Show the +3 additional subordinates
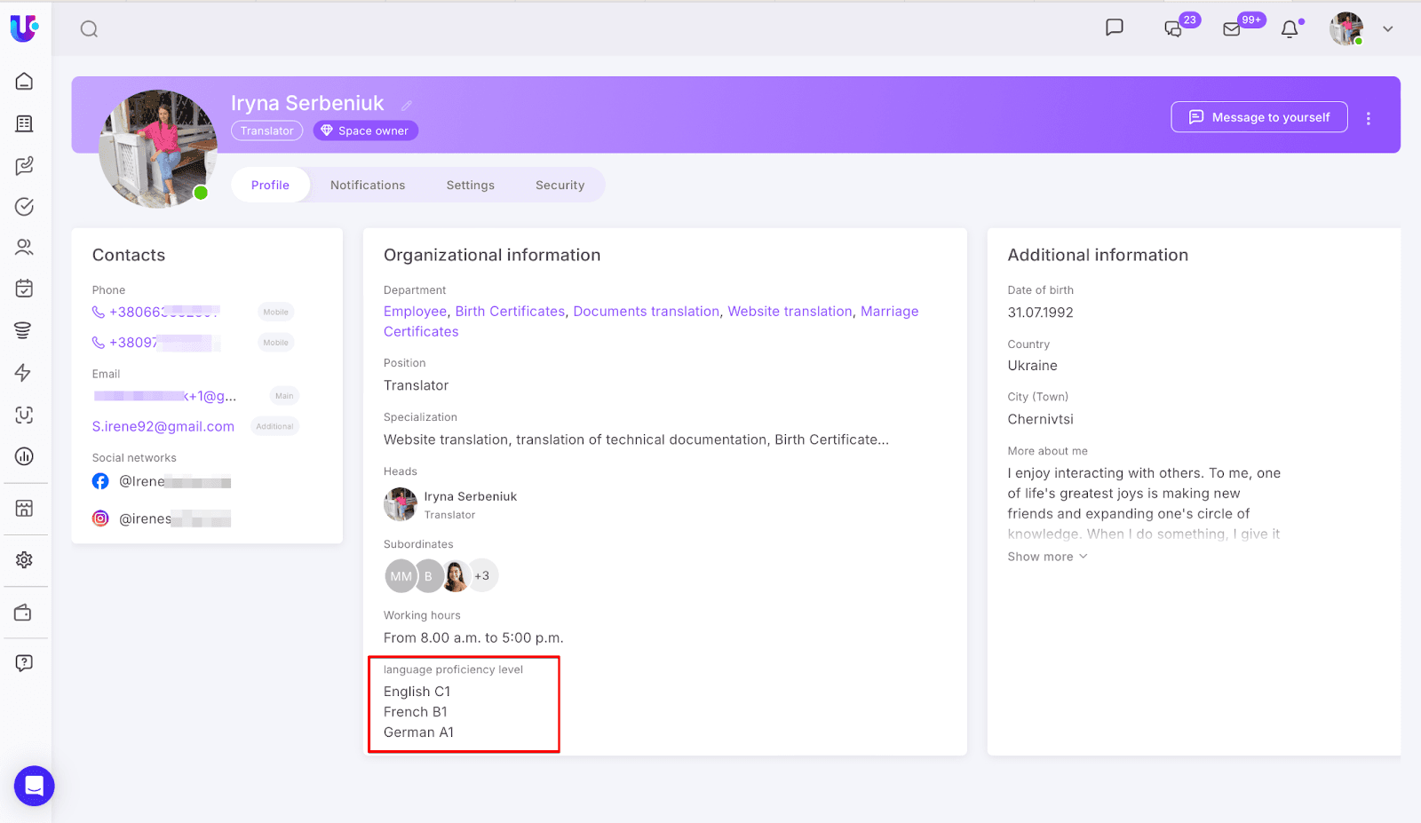The image size is (1421, 823). tap(482, 576)
